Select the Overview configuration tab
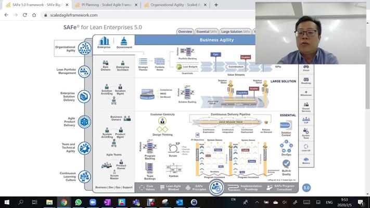This screenshot has height=208, width=370. [x=185, y=32]
